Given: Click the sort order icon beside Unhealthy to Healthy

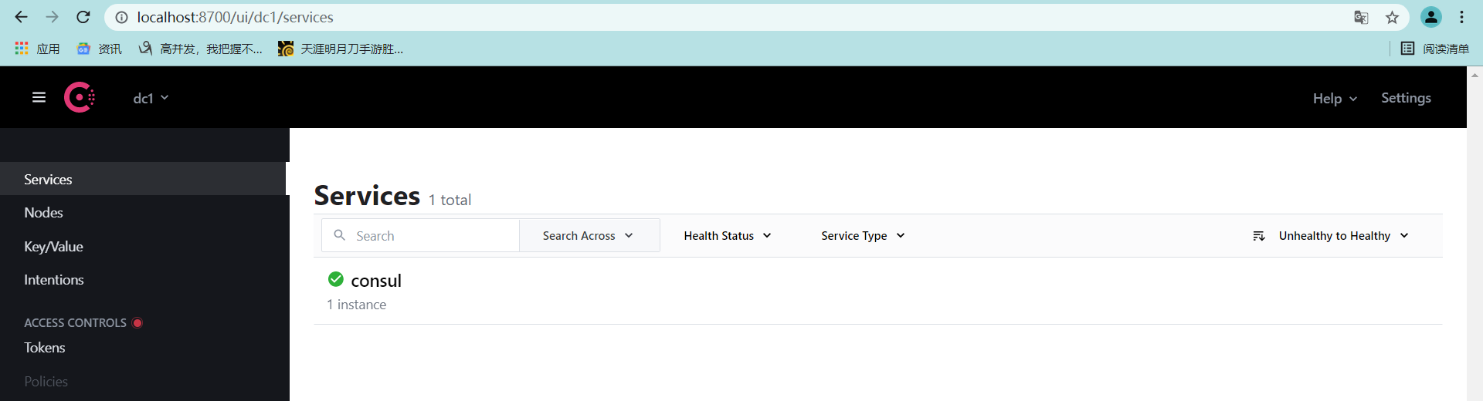Looking at the screenshot, I should 1258,236.
